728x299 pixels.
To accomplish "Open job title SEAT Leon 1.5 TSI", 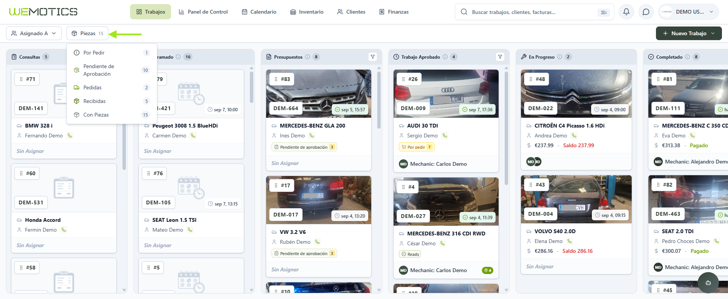I will pyautogui.click(x=174, y=220).
